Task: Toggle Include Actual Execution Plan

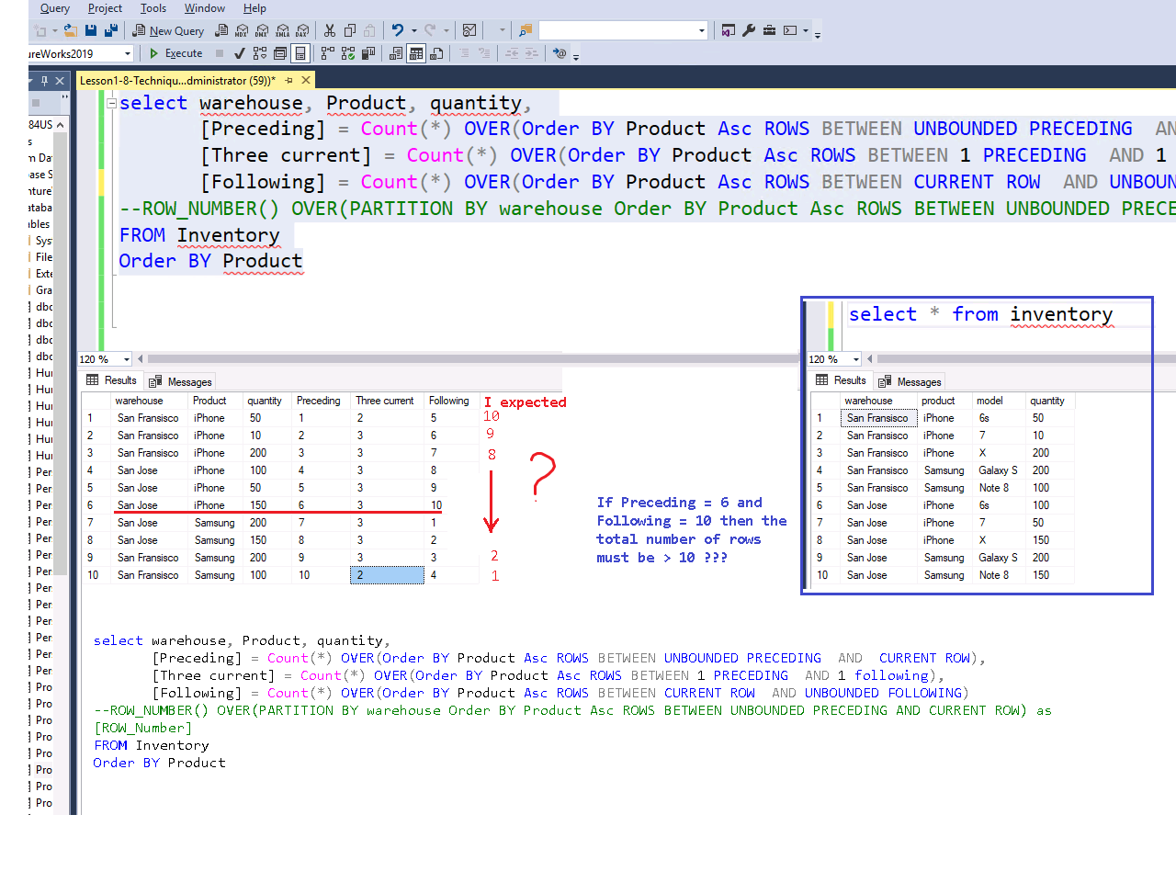Action: point(328,53)
